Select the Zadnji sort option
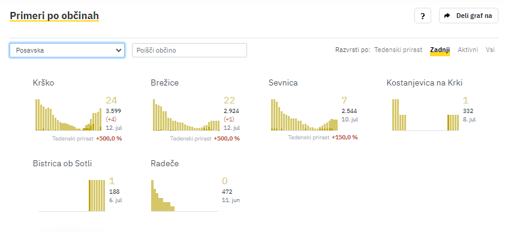505x232 pixels. coord(440,50)
